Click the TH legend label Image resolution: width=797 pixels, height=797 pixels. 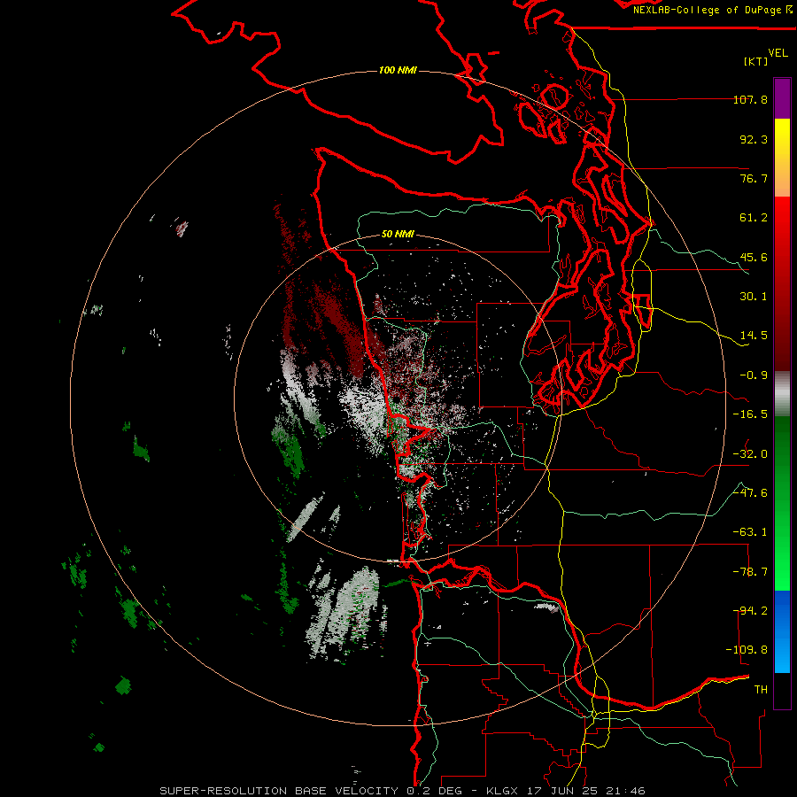click(761, 690)
